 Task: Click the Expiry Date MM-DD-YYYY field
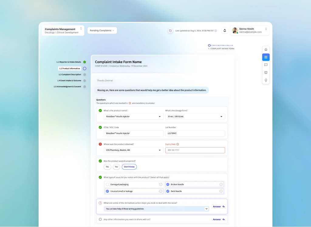point(195,150)
